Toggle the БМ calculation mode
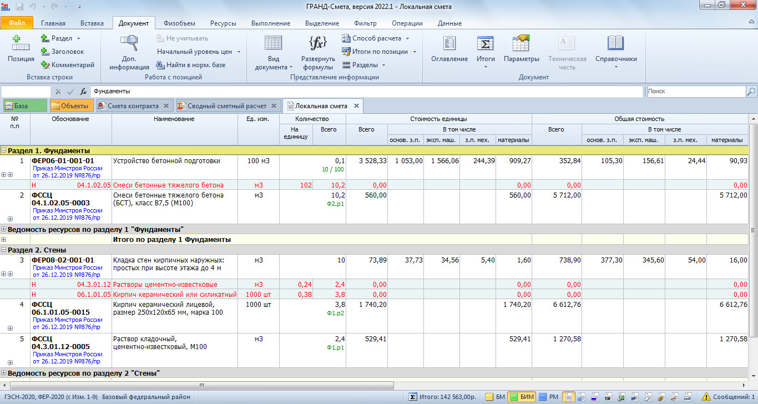The width and height of the screenshot is (758, 404). pyautogui.click(x=495, y=397)
